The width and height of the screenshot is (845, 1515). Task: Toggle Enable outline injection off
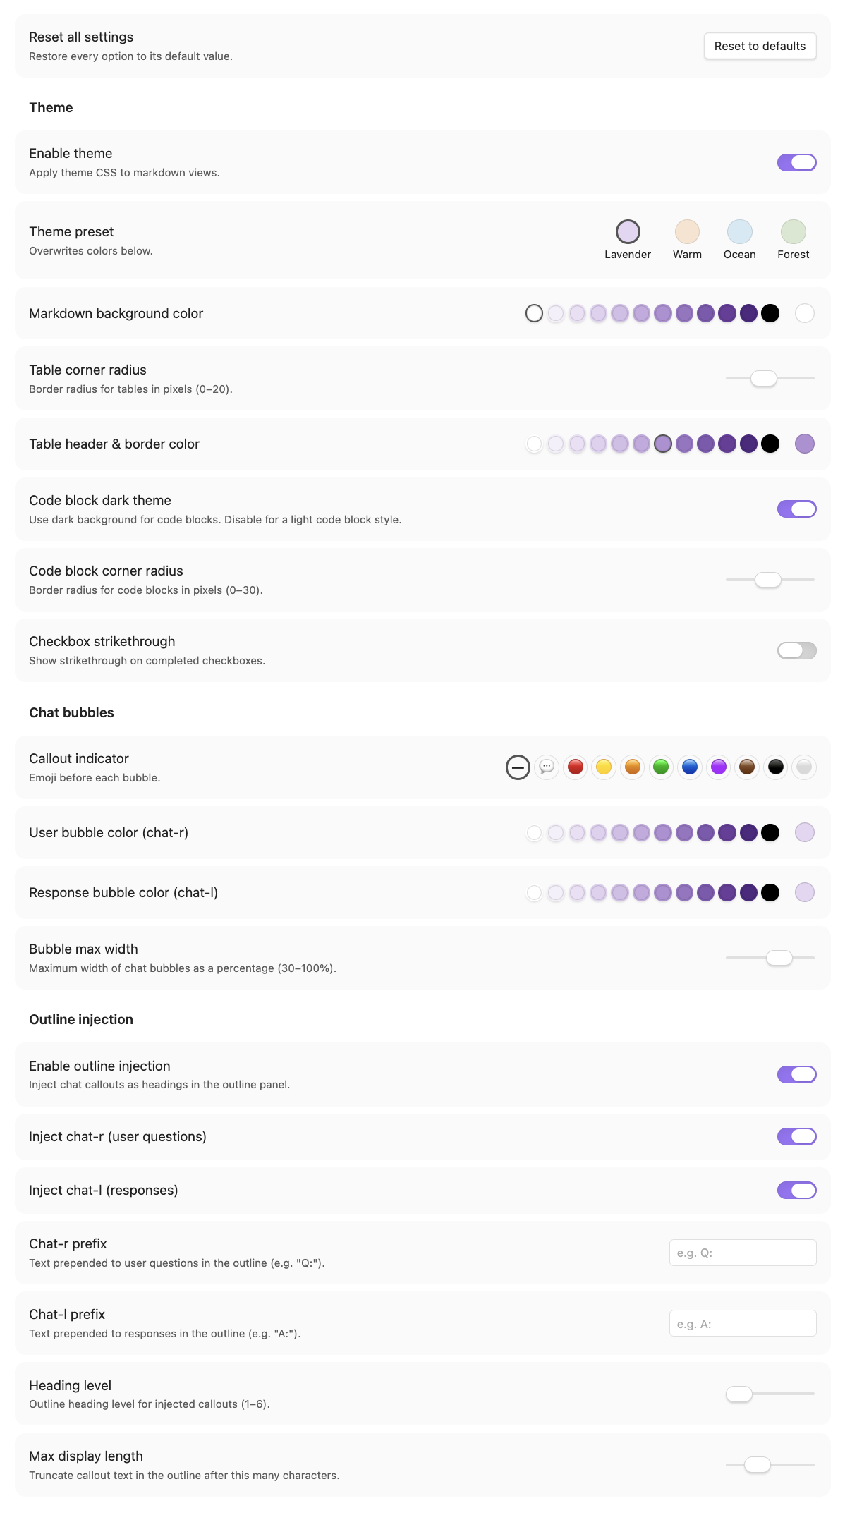click(x=796, y=1074)
